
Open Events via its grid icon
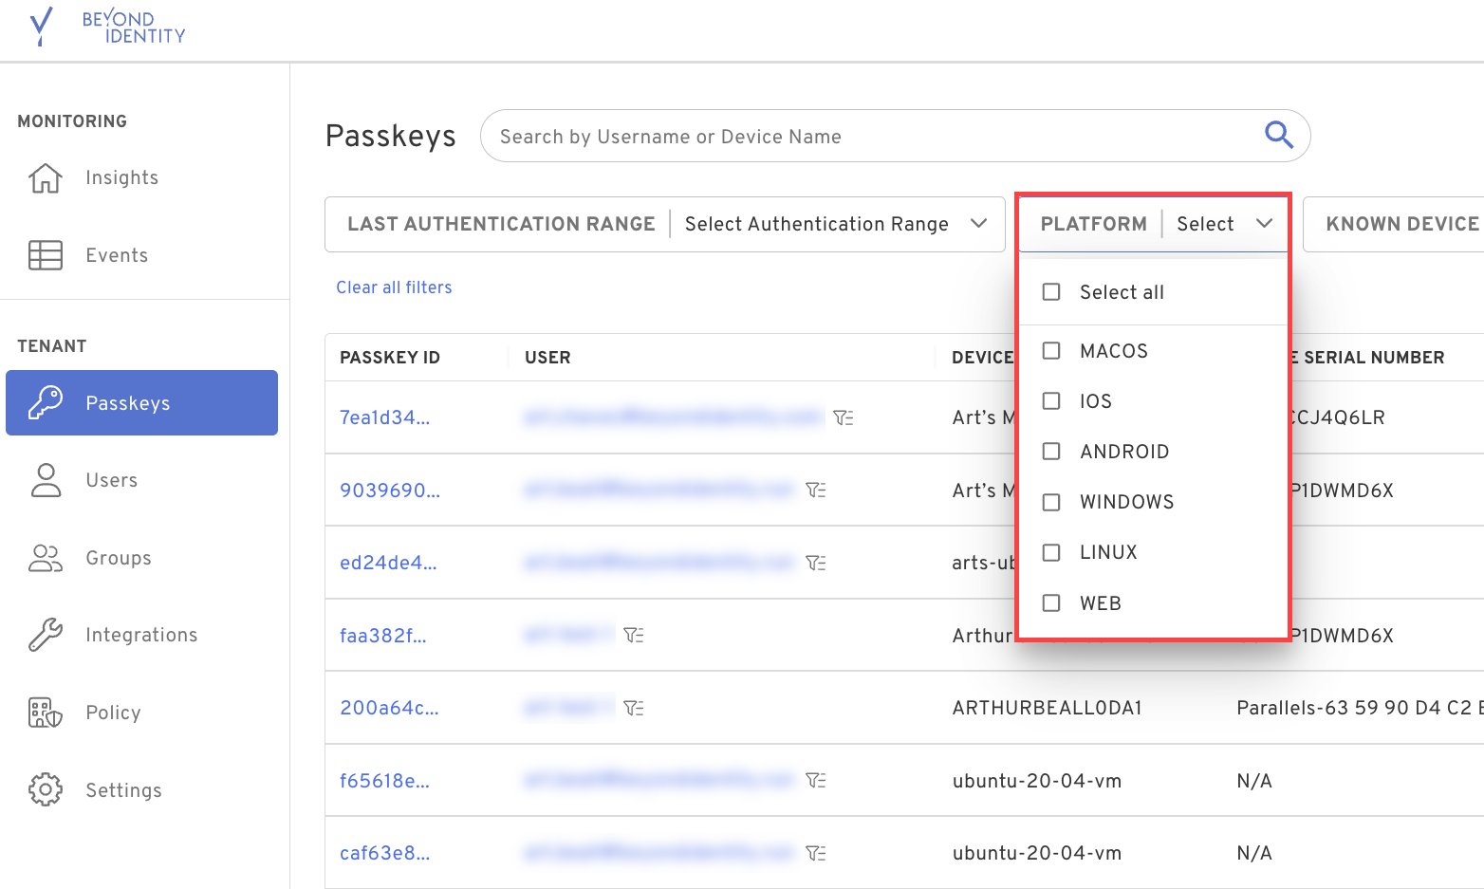[x=45, y=254]
